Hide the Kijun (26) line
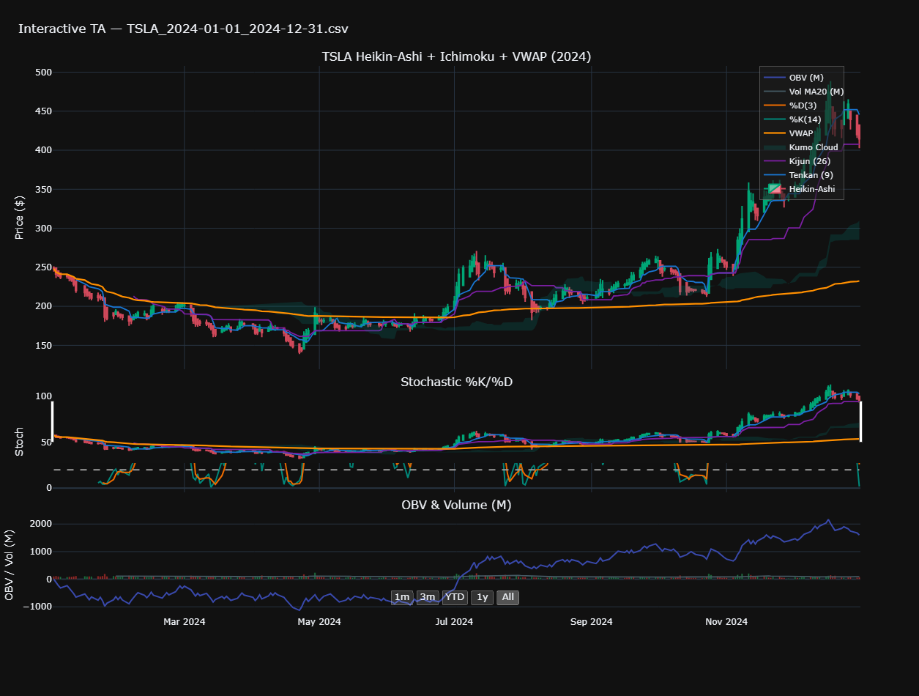 [x=809, y=161]
